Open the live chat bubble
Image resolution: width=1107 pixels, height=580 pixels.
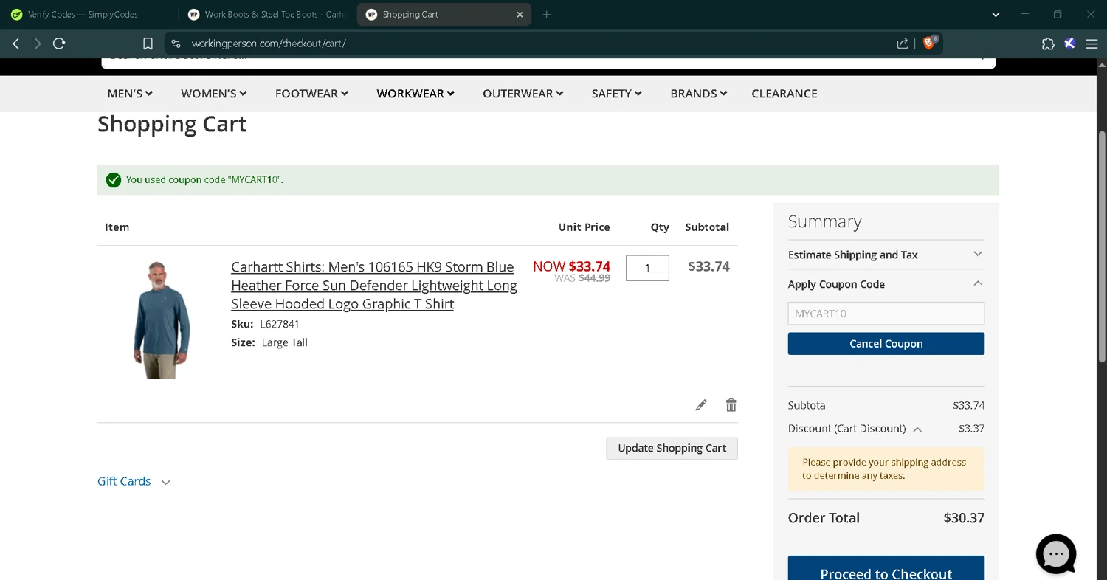1056,553
